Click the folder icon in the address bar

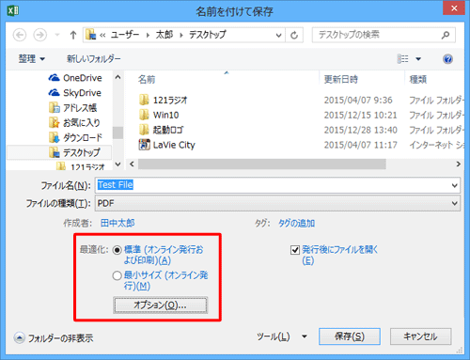[x=91, y=35]
